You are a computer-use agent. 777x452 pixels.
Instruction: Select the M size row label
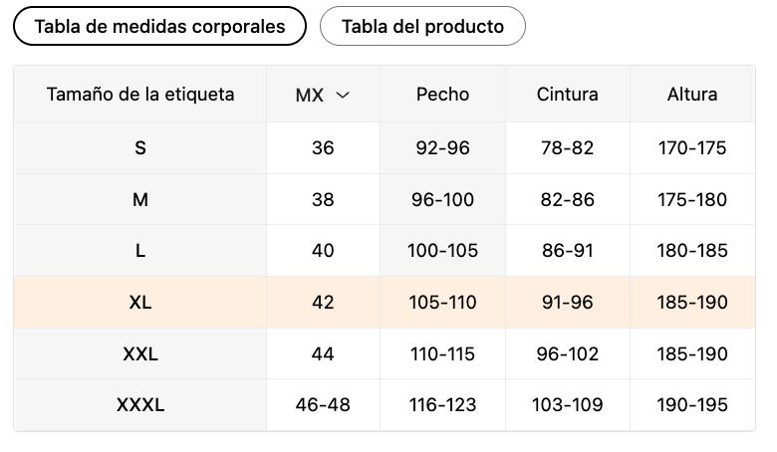click(140, 199)
